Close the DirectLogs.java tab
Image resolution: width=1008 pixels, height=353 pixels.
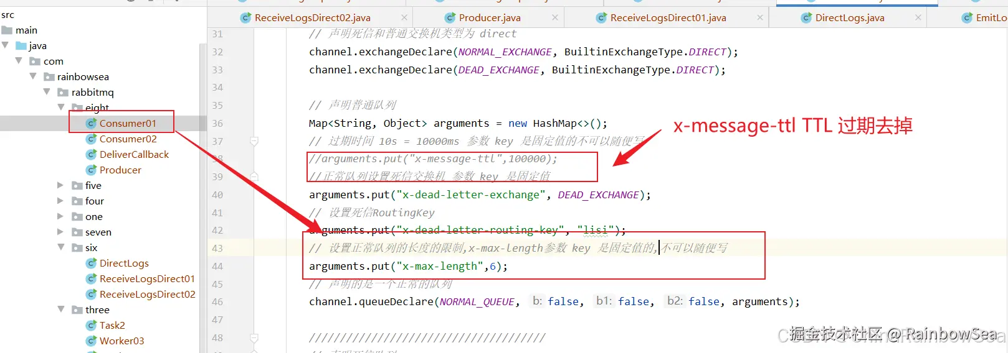tap(918, 18)
